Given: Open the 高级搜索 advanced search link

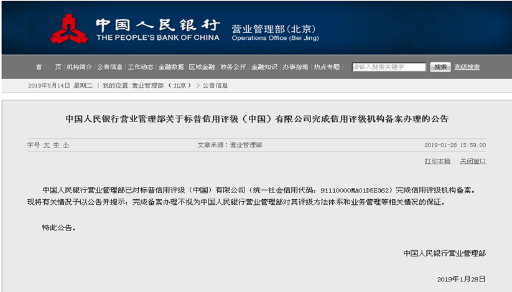Looking at the screenshot, I should pos(467,67).
